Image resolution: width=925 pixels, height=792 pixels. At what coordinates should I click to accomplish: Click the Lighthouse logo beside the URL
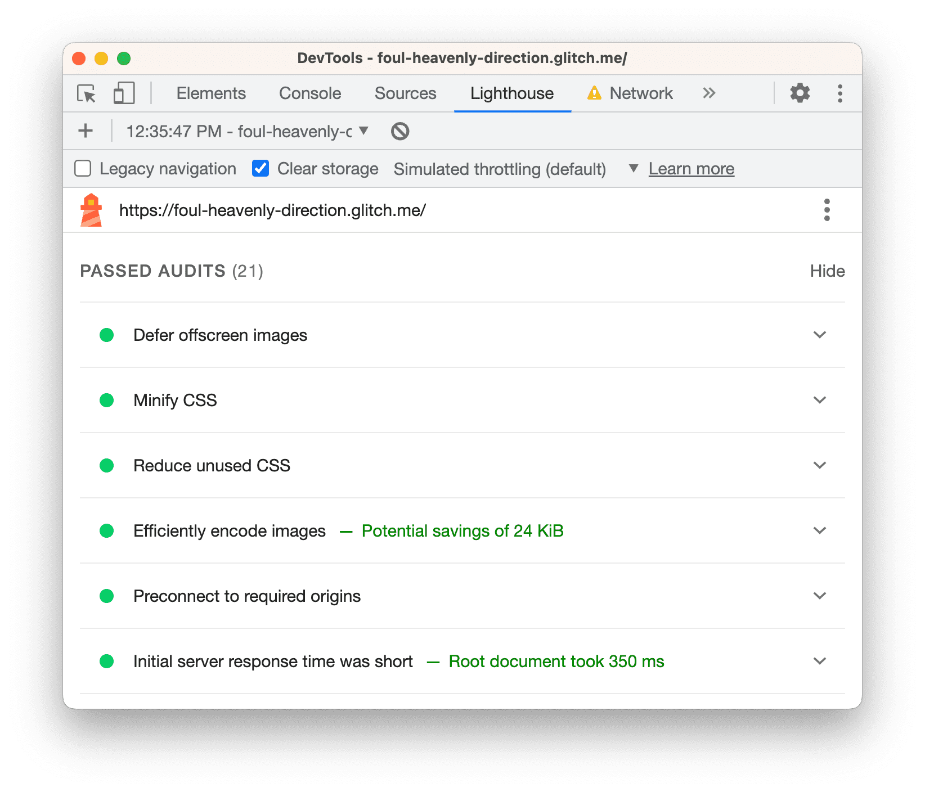pos(91,210)
